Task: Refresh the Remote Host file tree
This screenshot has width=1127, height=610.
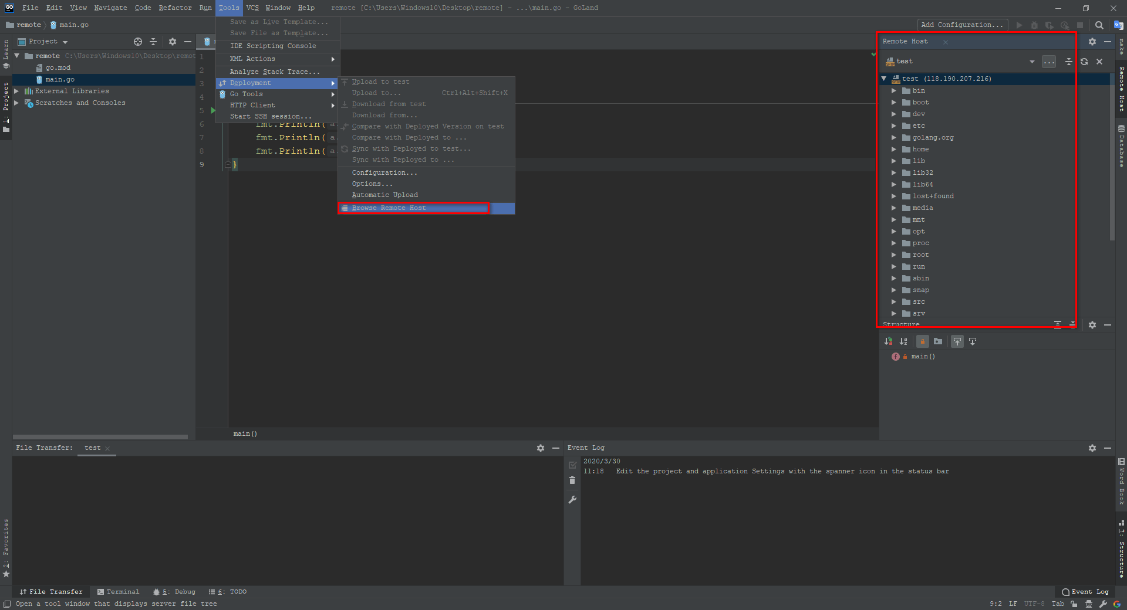Action: (x=1084, y=62)
